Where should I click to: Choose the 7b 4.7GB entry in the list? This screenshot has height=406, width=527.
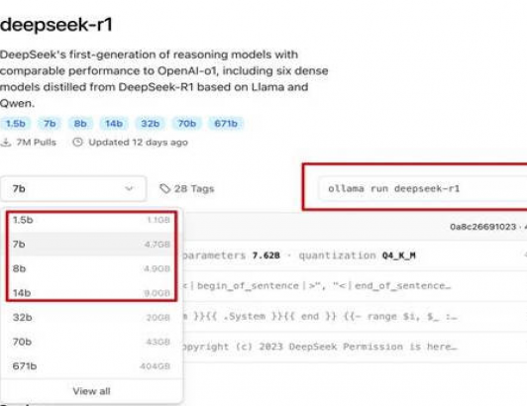coord(91,245)
